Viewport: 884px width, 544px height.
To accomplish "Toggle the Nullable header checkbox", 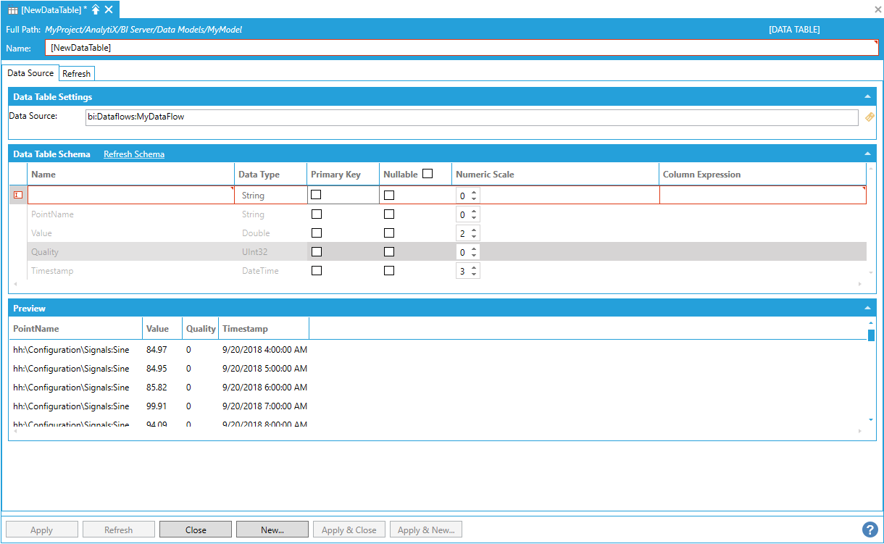I will 428,174.
